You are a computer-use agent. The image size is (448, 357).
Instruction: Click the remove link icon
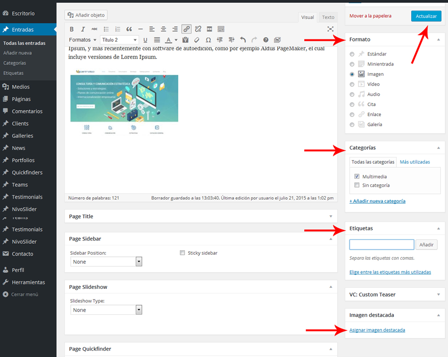(198, 29)
